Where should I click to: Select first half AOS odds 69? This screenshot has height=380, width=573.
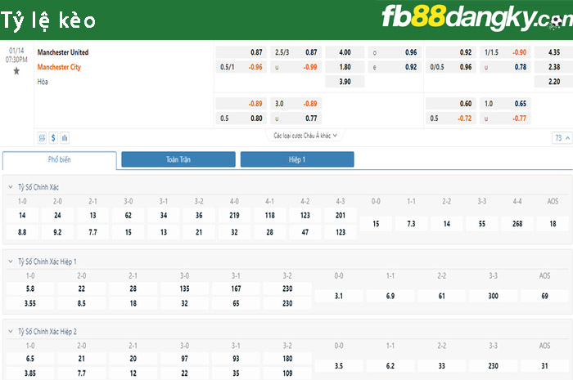point(544,296)
